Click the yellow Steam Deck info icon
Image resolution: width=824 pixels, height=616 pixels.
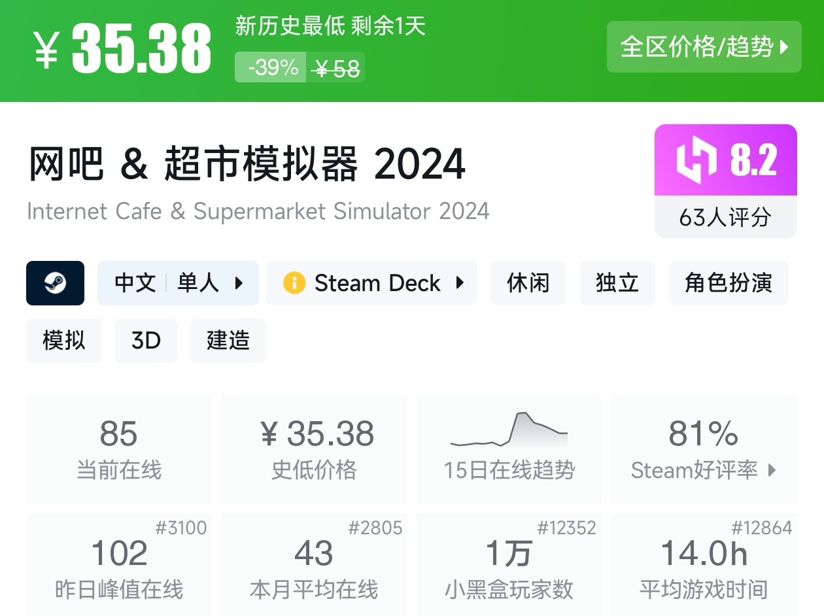[x=294, y=283]
